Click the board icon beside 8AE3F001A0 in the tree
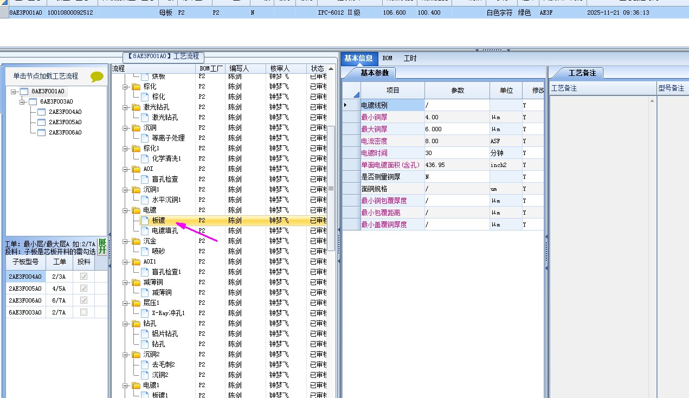Screen dimensions: 689x398 point(24,91)
